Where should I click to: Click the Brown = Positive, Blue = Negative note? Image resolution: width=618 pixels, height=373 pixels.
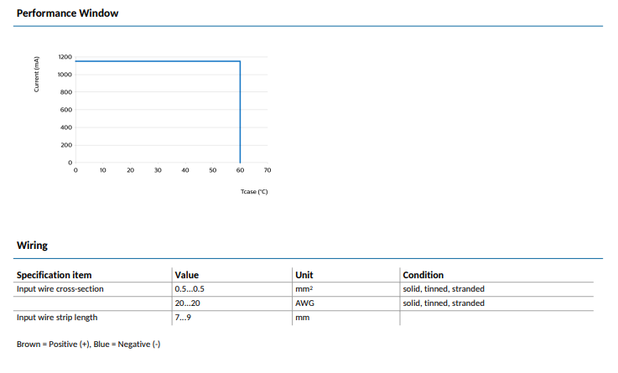[x=88, y=345]
